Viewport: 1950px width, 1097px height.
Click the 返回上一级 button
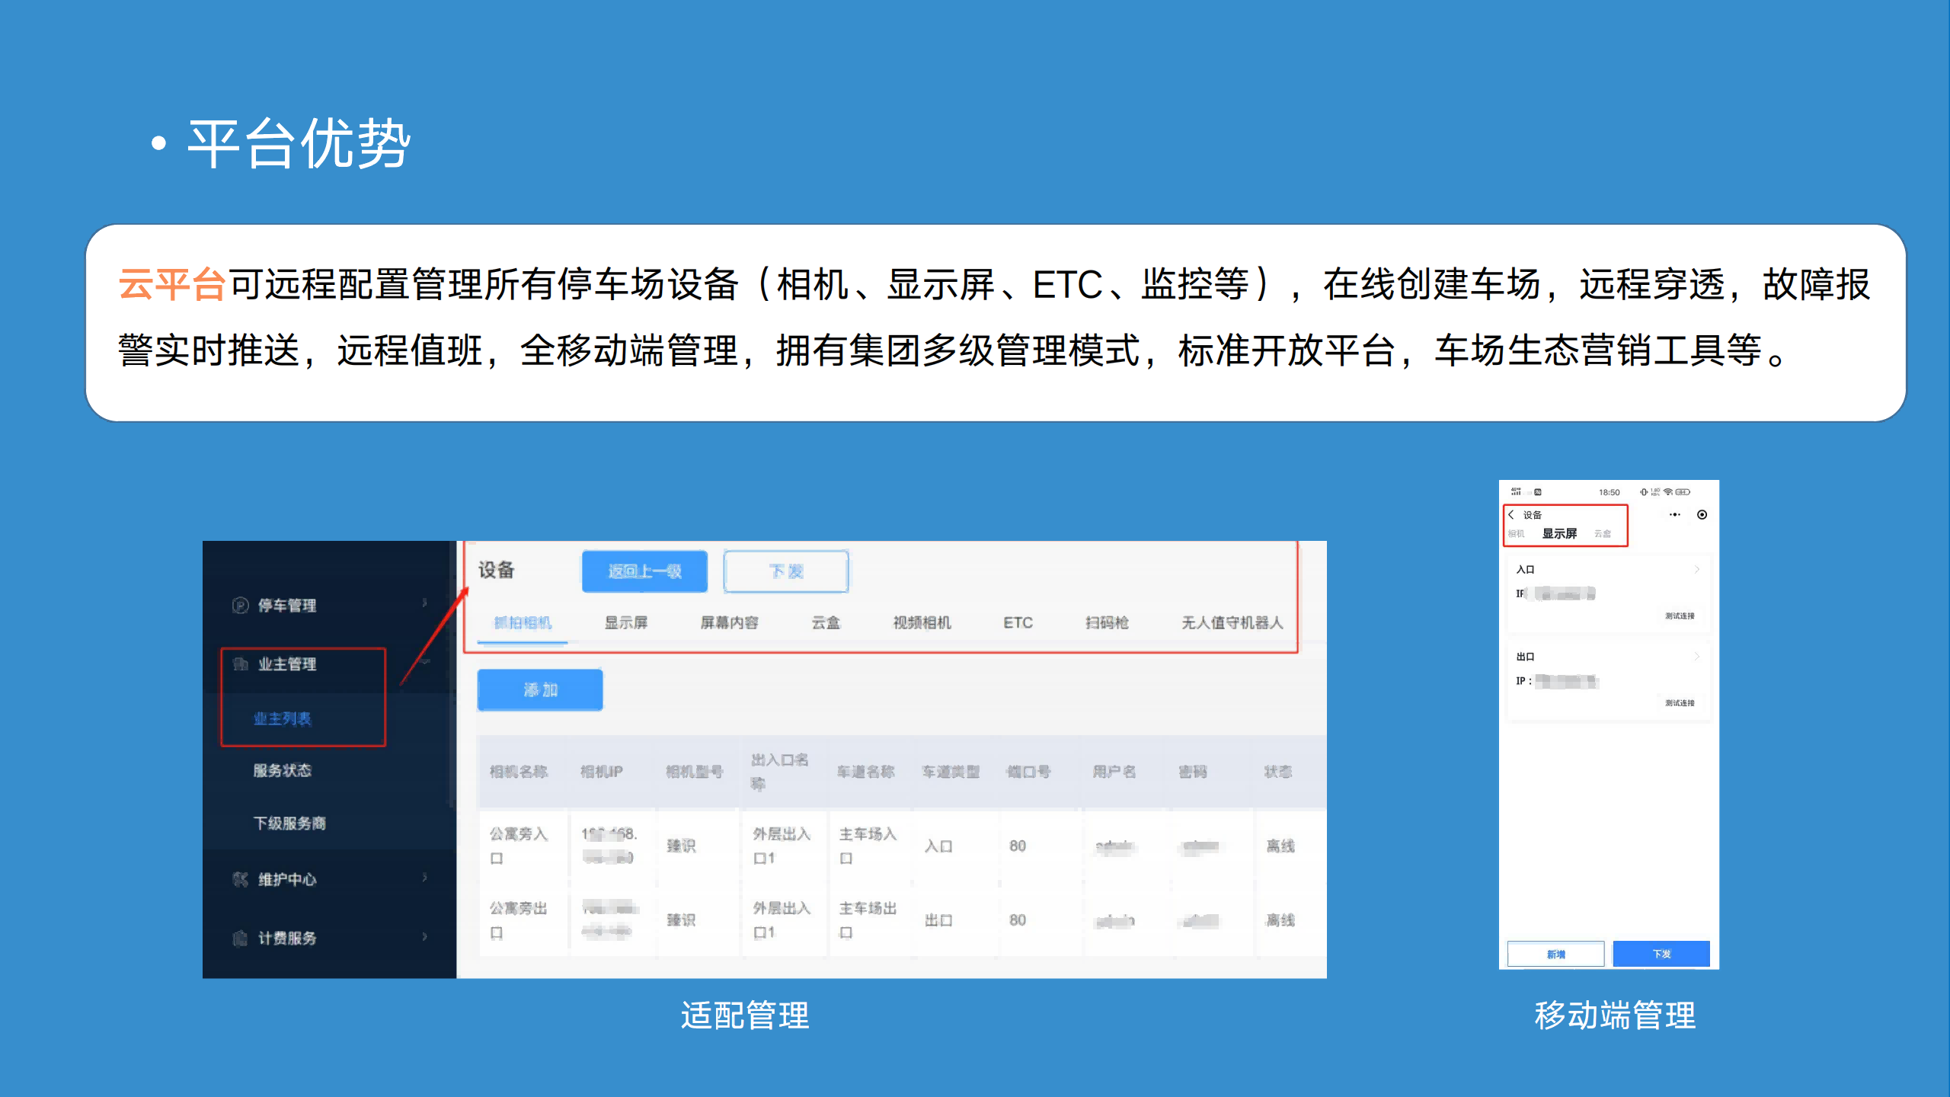coord(644,571)
